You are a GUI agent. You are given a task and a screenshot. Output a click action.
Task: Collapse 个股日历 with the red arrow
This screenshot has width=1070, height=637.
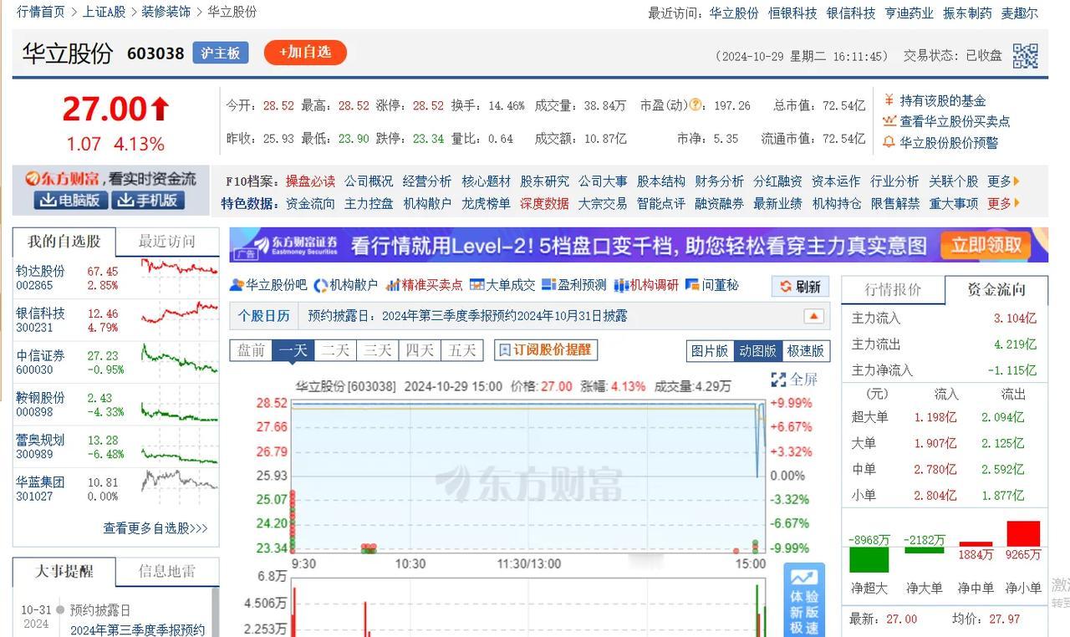pyautogui.click(x=813, y=316)
